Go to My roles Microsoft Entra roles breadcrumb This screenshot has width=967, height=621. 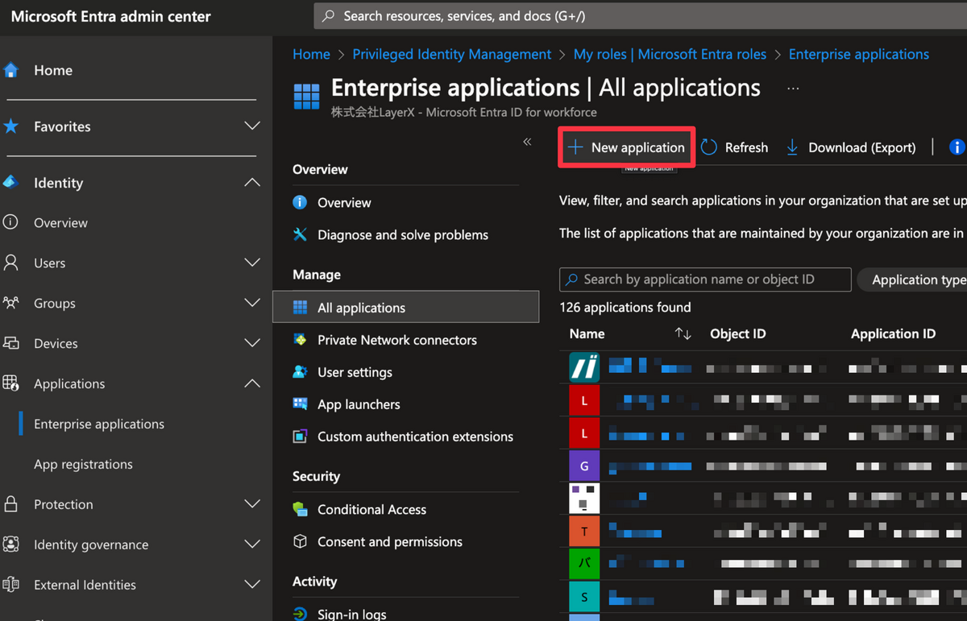click(670, 54)
